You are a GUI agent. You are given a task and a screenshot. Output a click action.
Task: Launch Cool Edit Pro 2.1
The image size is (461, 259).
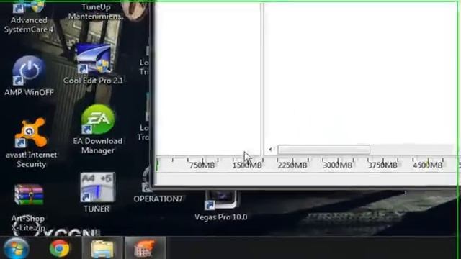(93, 64)
